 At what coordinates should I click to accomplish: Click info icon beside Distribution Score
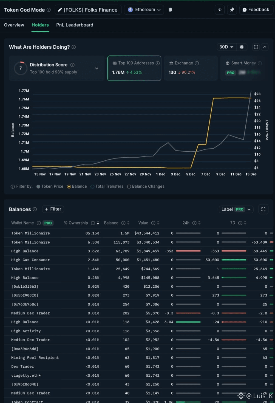pyautogui.click(x=72, y=65)
